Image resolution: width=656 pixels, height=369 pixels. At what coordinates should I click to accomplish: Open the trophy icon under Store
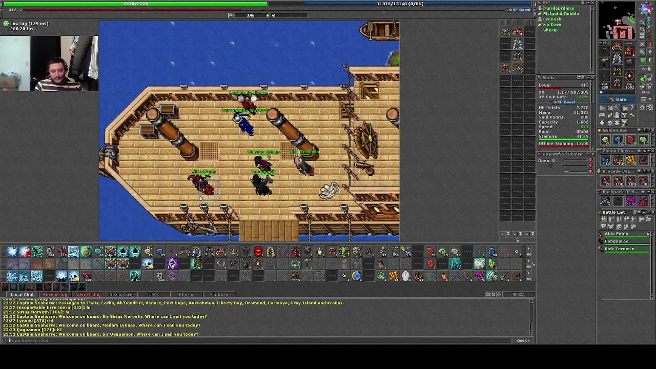(x=624, y=115)
